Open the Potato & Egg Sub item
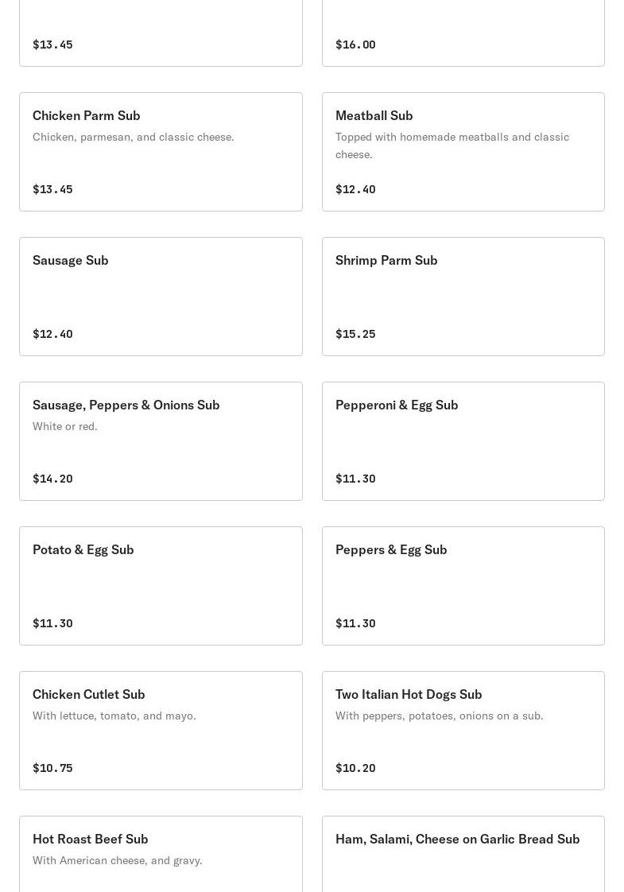This screenshot has height=892, width=624. click(x=161, y=586)
